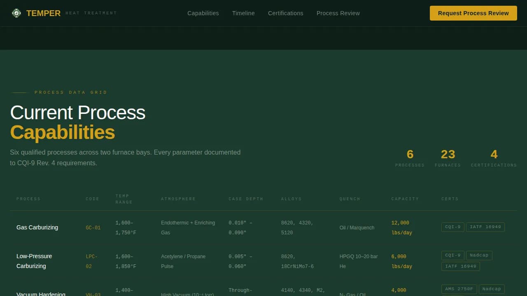This screenshot has height=296, width=527.
Task: Open Process Review in the navigation
Action: coord(338,13)
